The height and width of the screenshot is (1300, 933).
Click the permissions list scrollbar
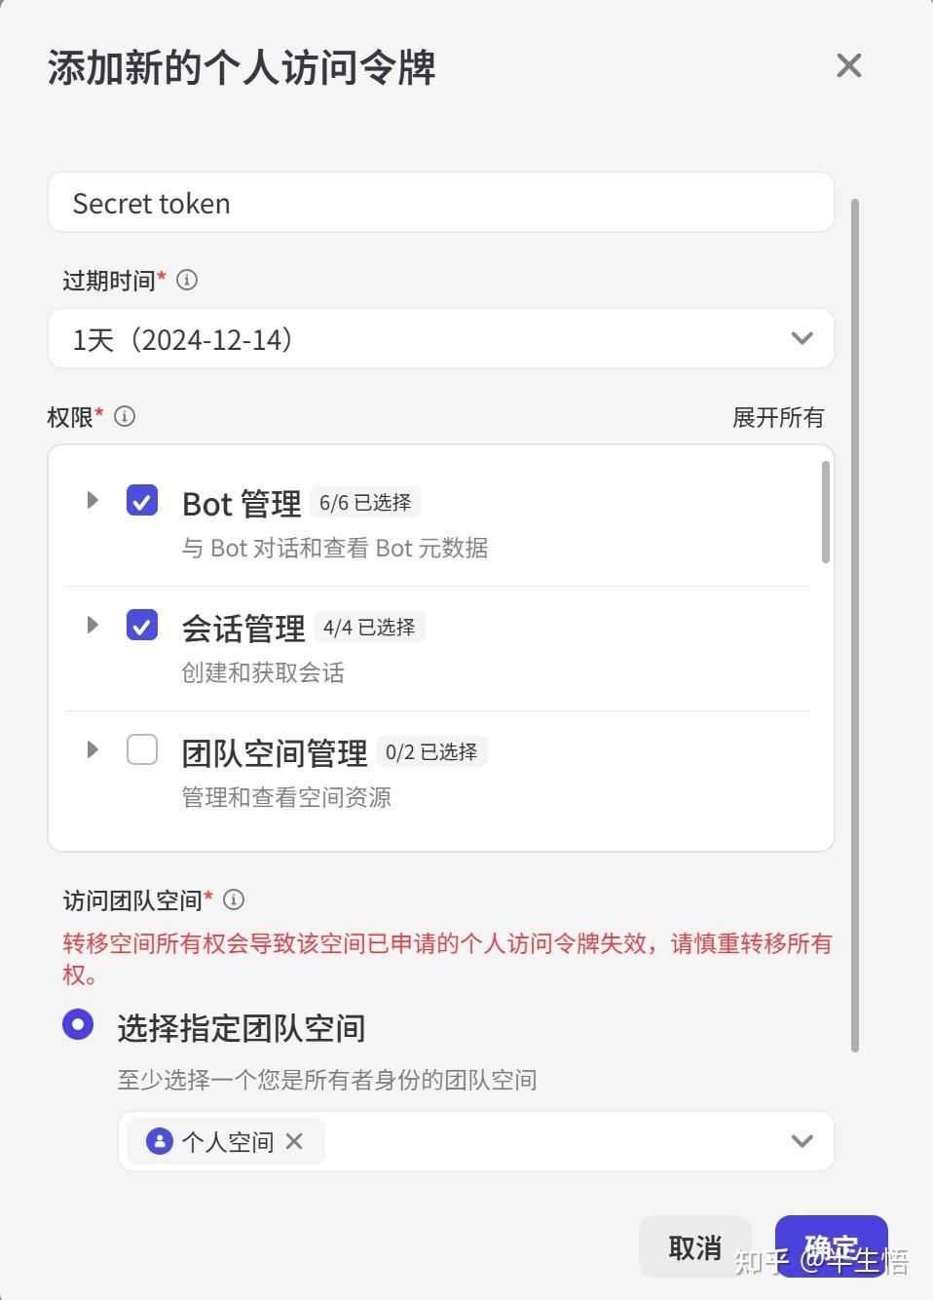tap(826, 513)
